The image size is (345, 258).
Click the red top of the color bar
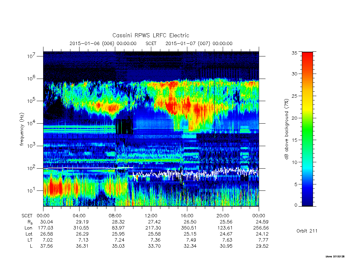coord(307,59)
